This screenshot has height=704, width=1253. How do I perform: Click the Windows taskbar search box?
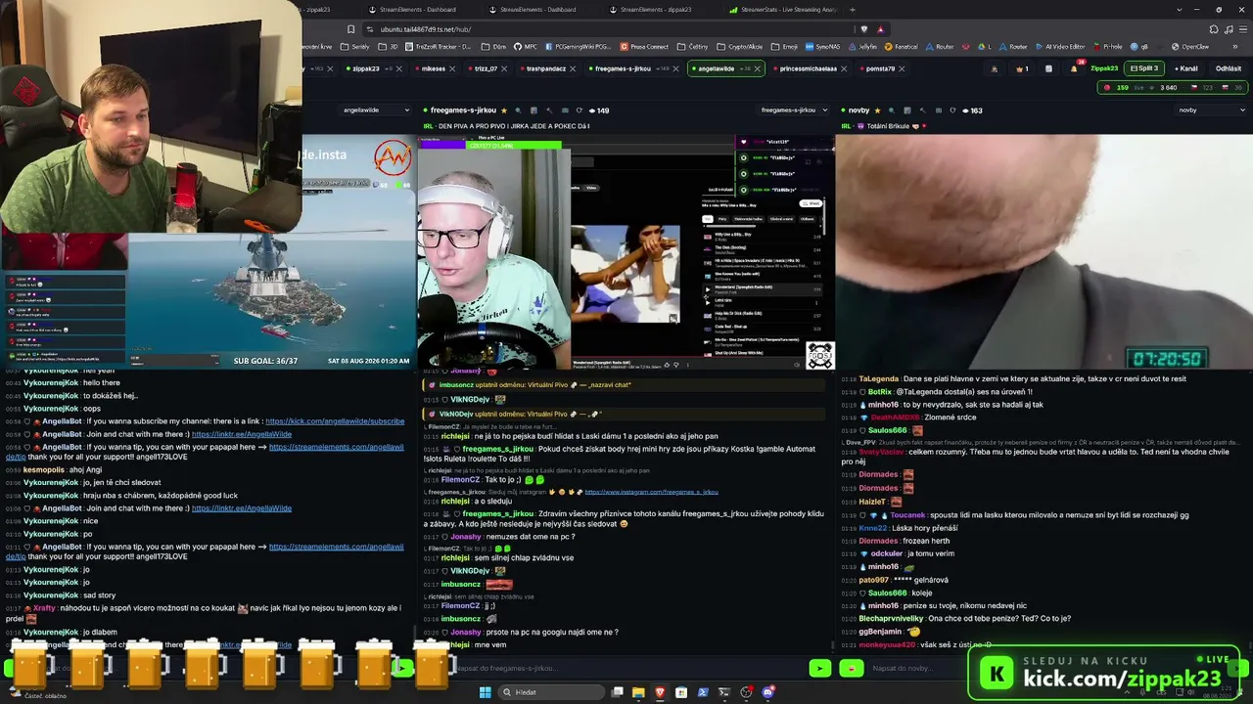[549, 692]
